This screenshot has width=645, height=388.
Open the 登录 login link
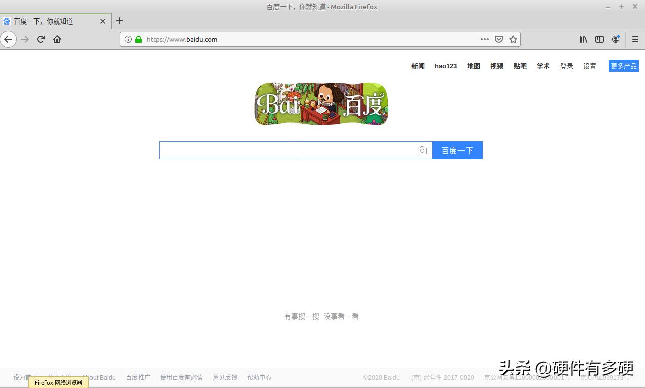(566, 66)
